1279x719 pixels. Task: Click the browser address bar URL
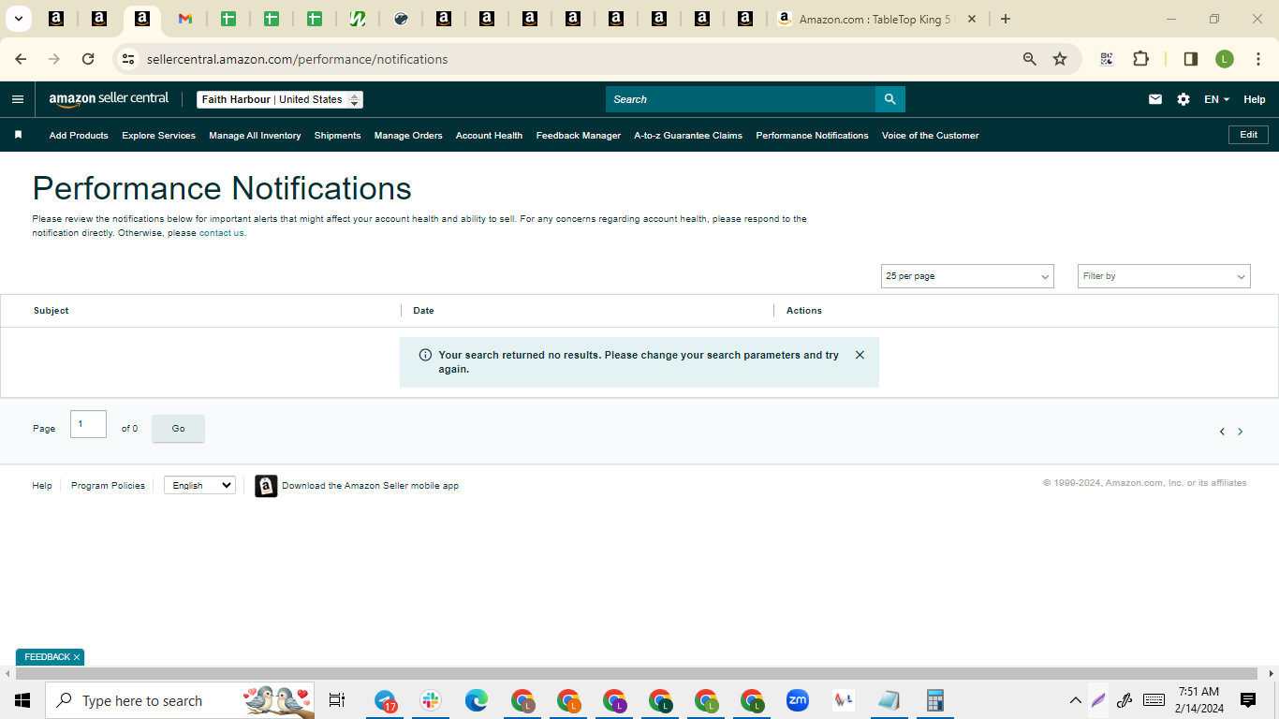297,59
